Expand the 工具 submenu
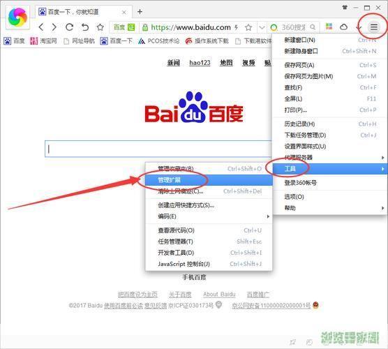Viewport: 388px width, 349px height. coord(330,169)
